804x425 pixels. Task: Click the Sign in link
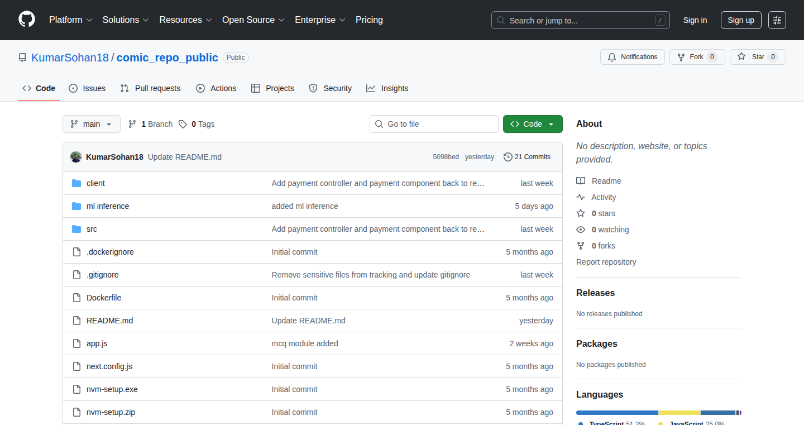click(695, 20)
